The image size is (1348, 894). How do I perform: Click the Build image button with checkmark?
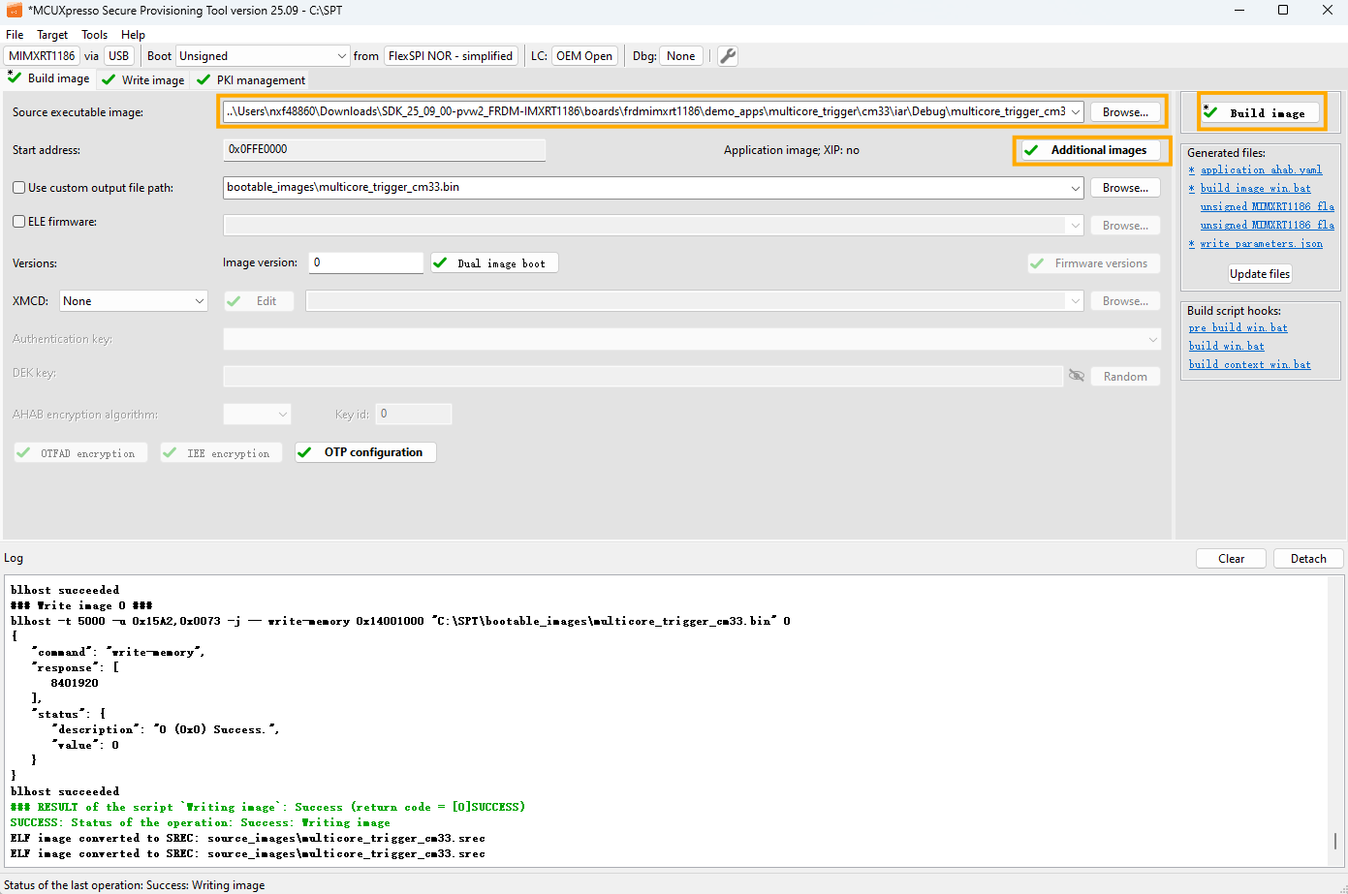[x=1261, y=113]
